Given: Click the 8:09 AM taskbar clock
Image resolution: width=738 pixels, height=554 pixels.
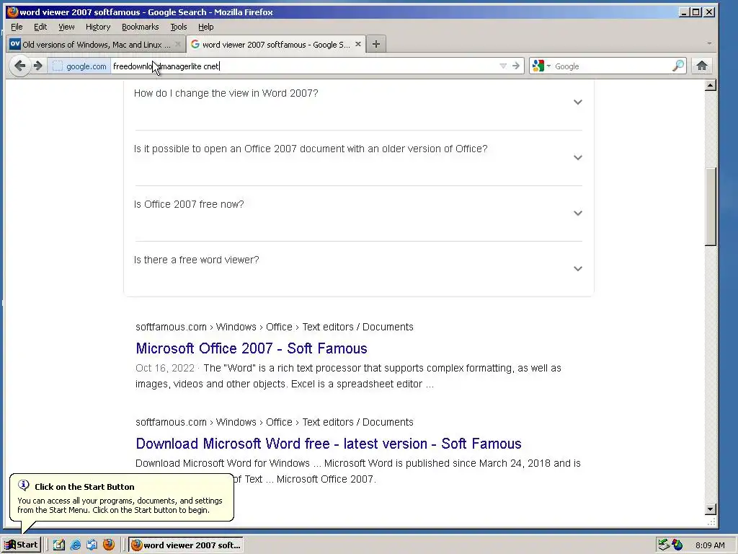Looking at the screenshot, I should pyautogui.click(x=710, y=545).
